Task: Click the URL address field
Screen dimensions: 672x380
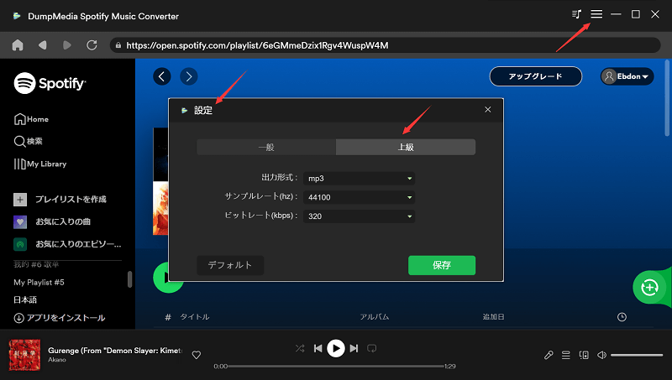Action: click(385, 45)
